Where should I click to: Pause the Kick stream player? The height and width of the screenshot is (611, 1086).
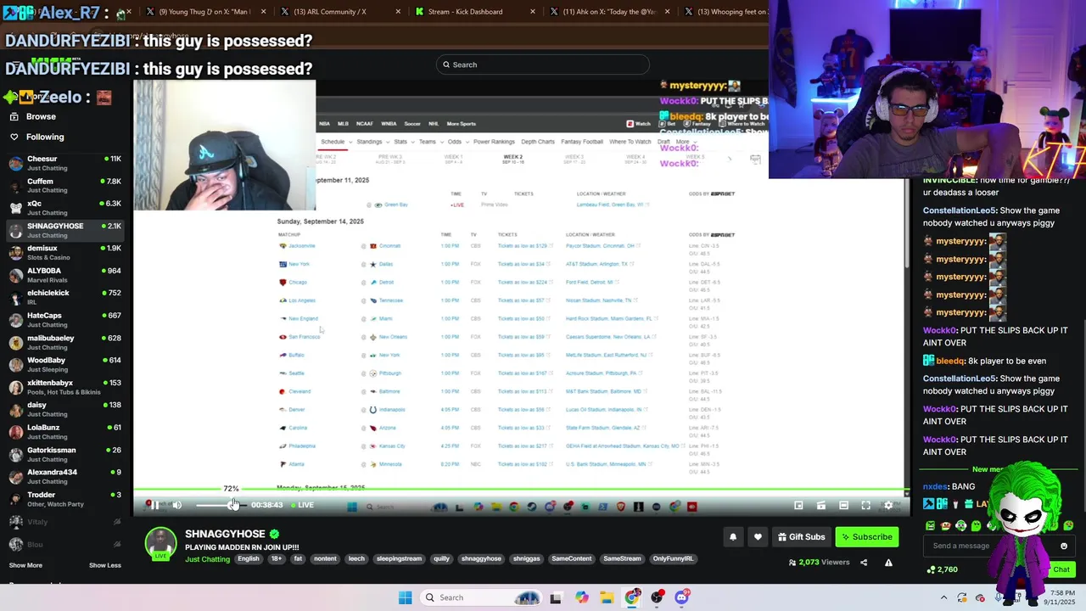point(154,505)
